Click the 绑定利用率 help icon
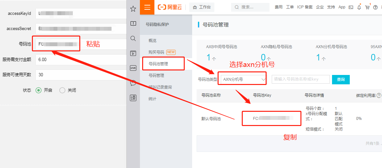 [379, 96]
